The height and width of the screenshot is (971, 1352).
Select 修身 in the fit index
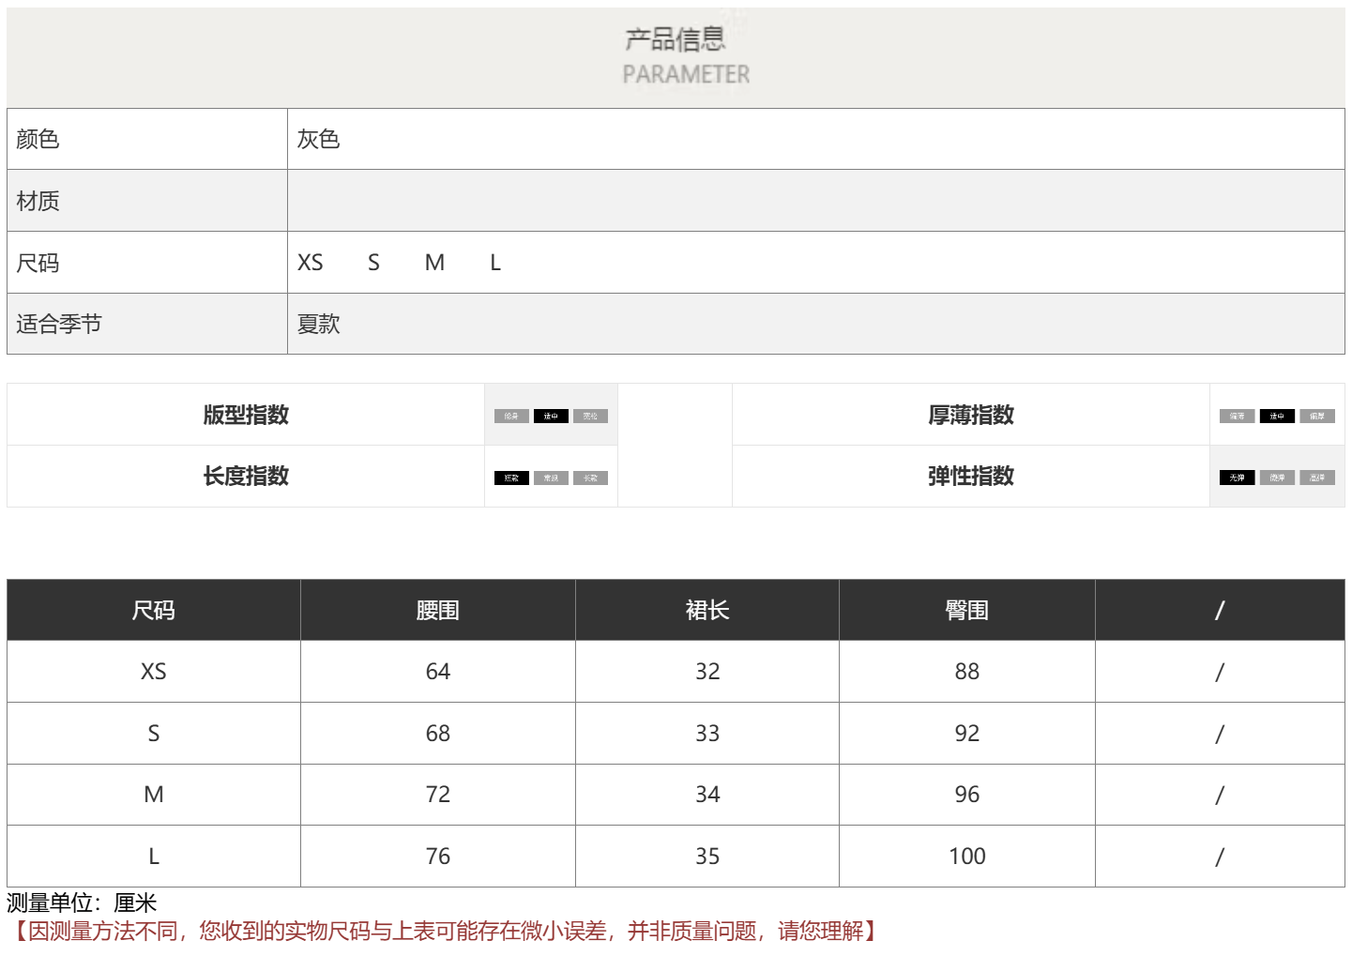[511, 416]
